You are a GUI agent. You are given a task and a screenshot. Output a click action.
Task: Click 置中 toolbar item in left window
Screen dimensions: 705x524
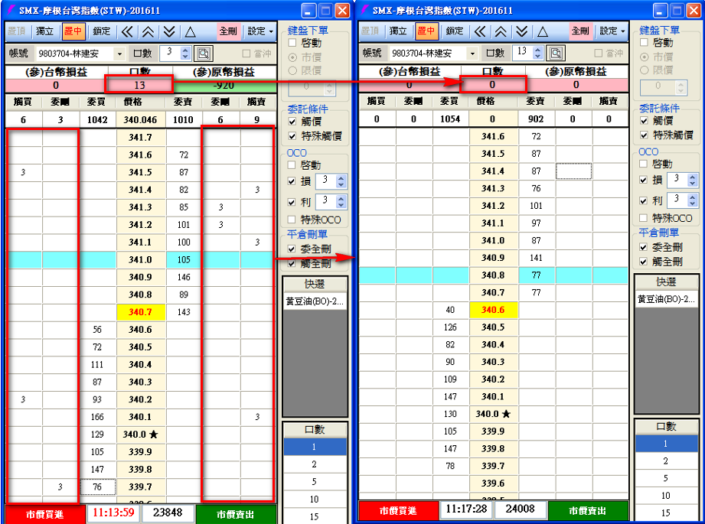pyautogui.click(x=73, y=31)
